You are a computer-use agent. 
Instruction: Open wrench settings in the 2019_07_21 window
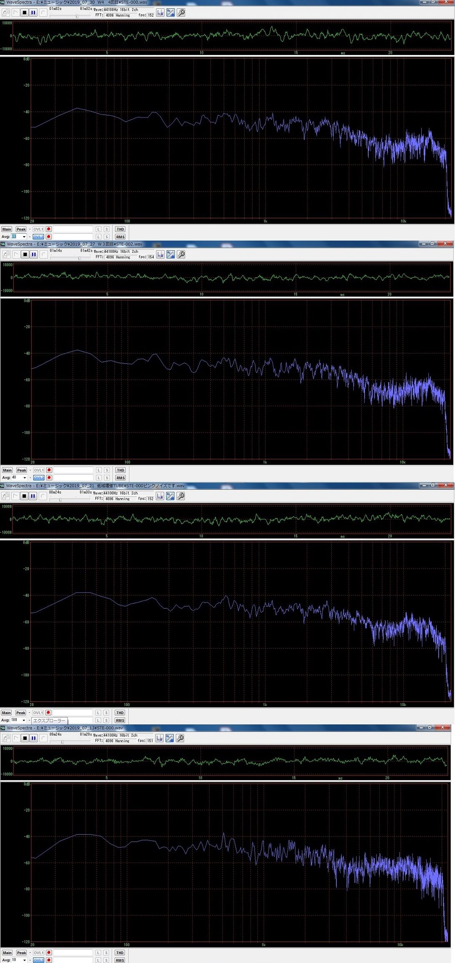[x=180, y=496]
